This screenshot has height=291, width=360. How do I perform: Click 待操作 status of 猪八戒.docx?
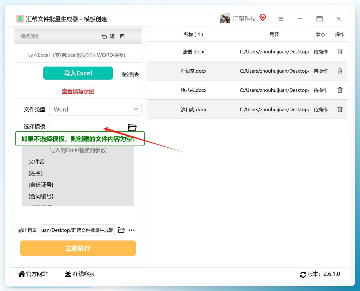(x=321, y=90)
